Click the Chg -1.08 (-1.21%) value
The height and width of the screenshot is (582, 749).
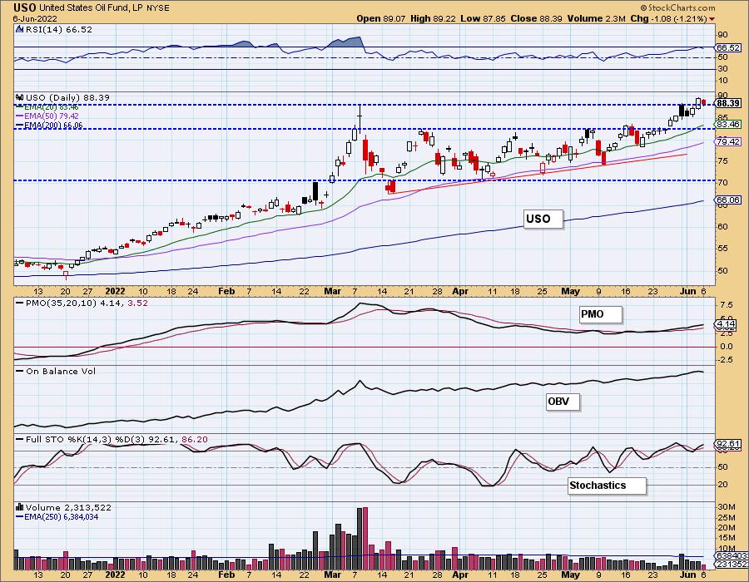pyautogui.click(x=668, y=18)
